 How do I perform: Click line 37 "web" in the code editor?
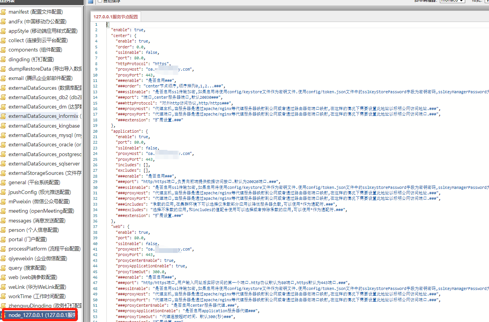click(118, 226)
